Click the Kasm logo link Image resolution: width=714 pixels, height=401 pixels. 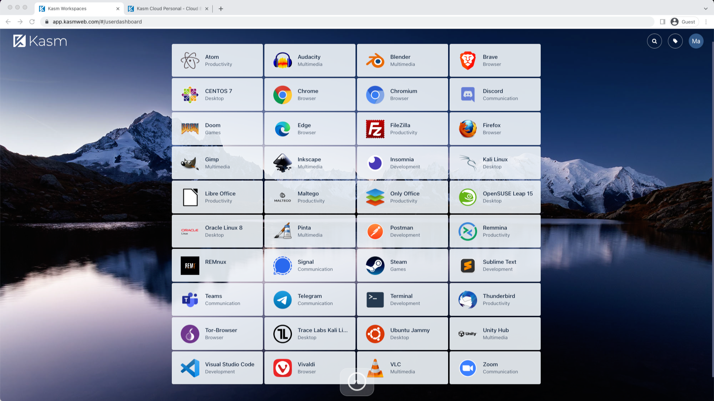point(40,41)
